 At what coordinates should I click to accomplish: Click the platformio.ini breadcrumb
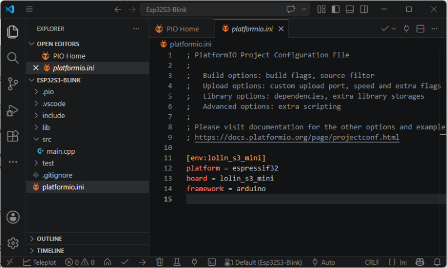point(187,44)
